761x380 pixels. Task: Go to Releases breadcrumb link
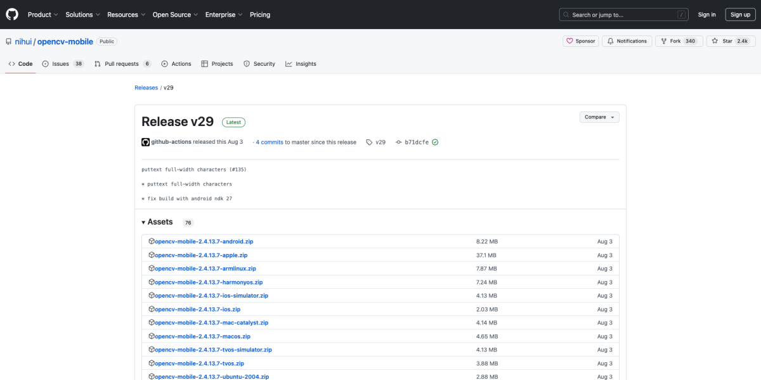146,88
